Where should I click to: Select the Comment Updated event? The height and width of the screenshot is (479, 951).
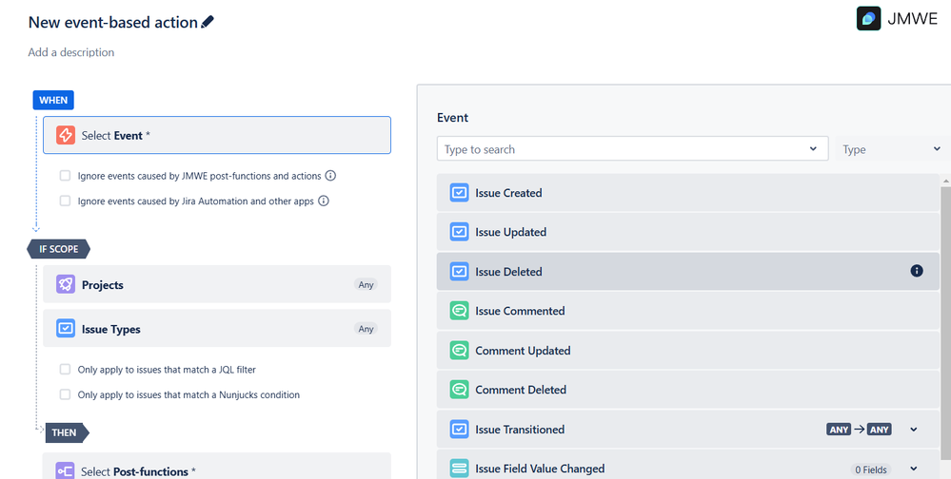[x=687, y=350]
